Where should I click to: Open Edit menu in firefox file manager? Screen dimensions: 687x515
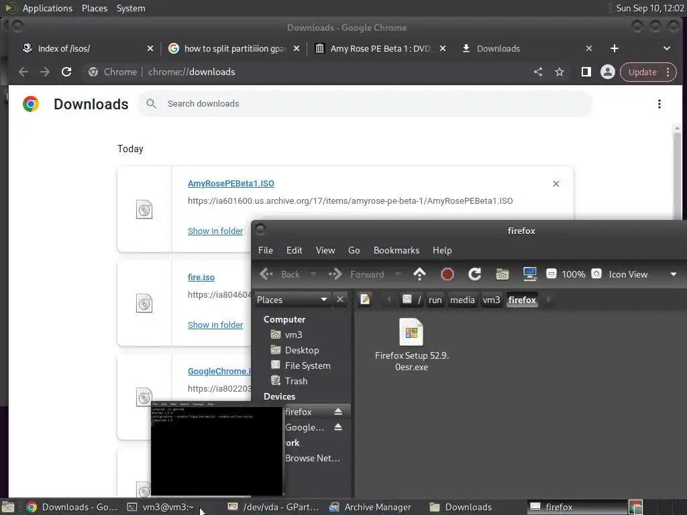point(294,251)
